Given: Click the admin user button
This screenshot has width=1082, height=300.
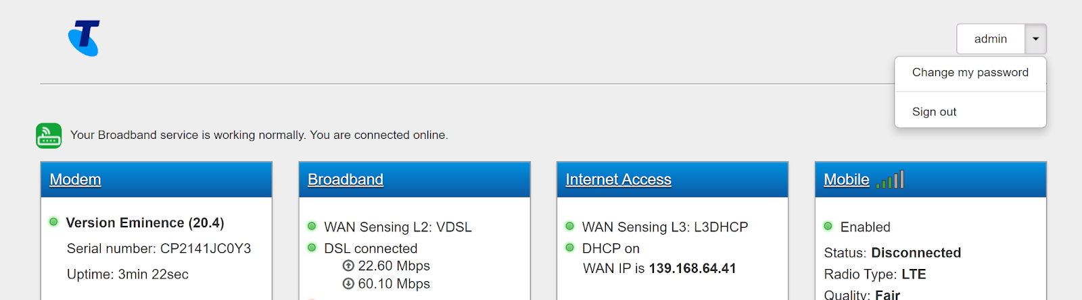Looking at the screenshot, I should (x=990, y=39).
